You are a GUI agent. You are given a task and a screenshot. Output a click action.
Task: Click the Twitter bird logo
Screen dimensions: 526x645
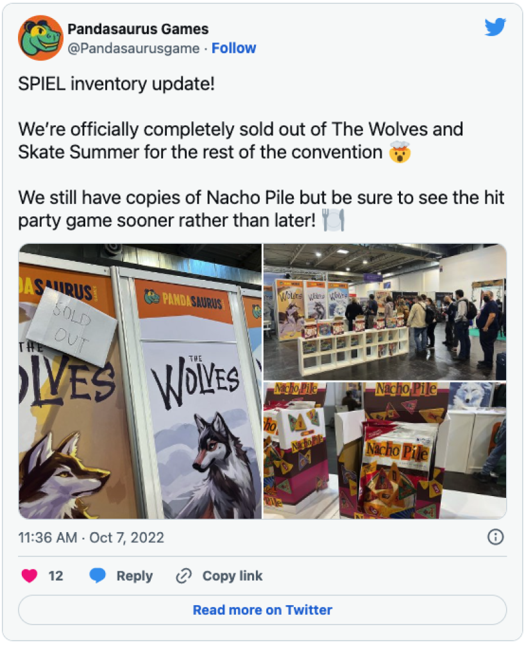tap(495, 27)
